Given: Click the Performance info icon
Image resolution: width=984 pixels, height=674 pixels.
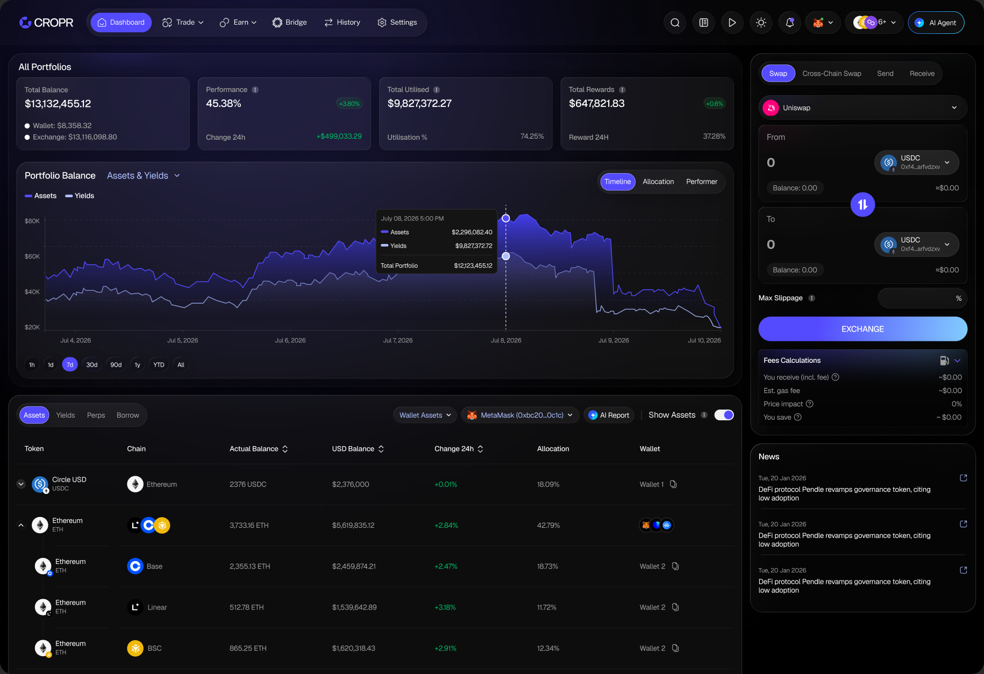Looking at the screenshot, I should (x=255, y=90).
